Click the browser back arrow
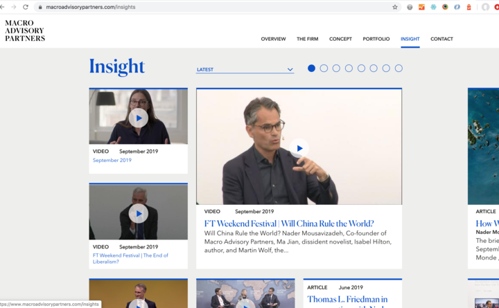Image resolution: width=499 pixels, height=308 pixels. pos(3,7)
